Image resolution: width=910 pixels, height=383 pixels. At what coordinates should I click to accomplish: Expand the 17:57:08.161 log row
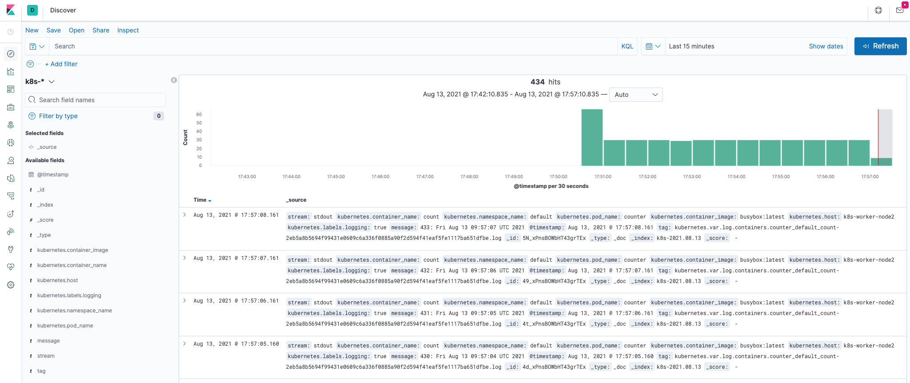pos(184,215)
